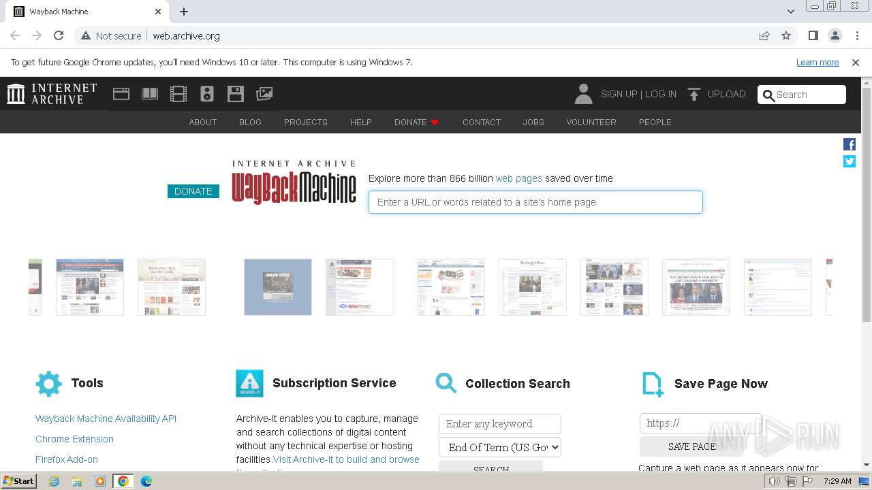Open the VOLUNTEER menu item
872x490 pixels.
tap(591, 122)
